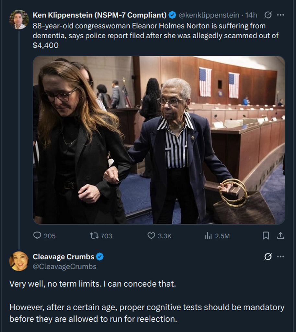The image size is (296, 332).
Task: Enlarge the congresswoman hearing room photo
Action: pos(159,140)
